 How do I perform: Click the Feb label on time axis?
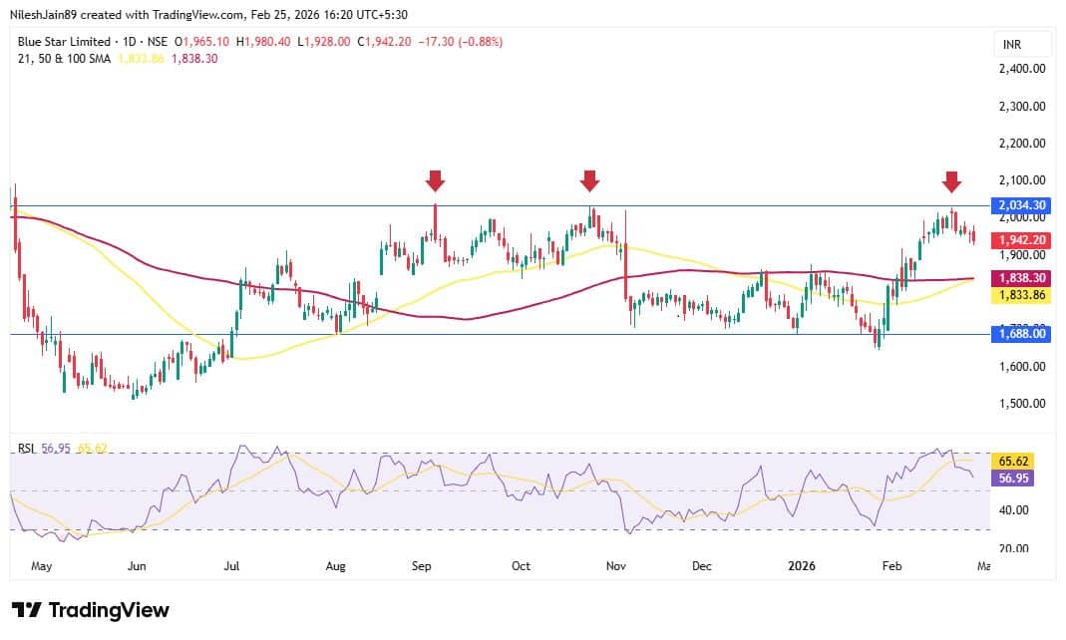point(891,566)
